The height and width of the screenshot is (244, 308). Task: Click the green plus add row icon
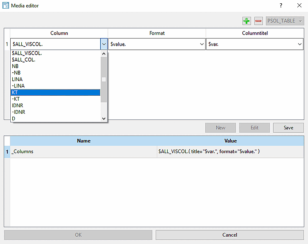click(x=246, y=21)
